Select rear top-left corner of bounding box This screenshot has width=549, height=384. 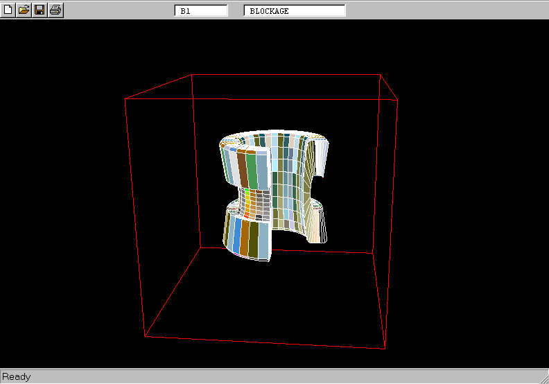coord(191,73)
